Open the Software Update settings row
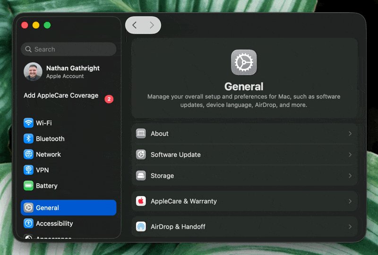378x255 pixels. point(245,154)
